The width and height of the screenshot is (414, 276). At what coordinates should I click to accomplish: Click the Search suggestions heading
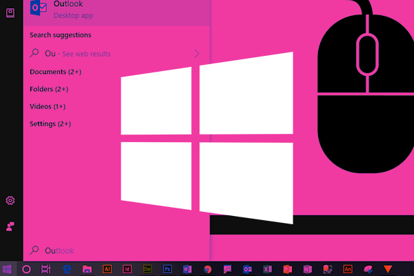[61, 35]
